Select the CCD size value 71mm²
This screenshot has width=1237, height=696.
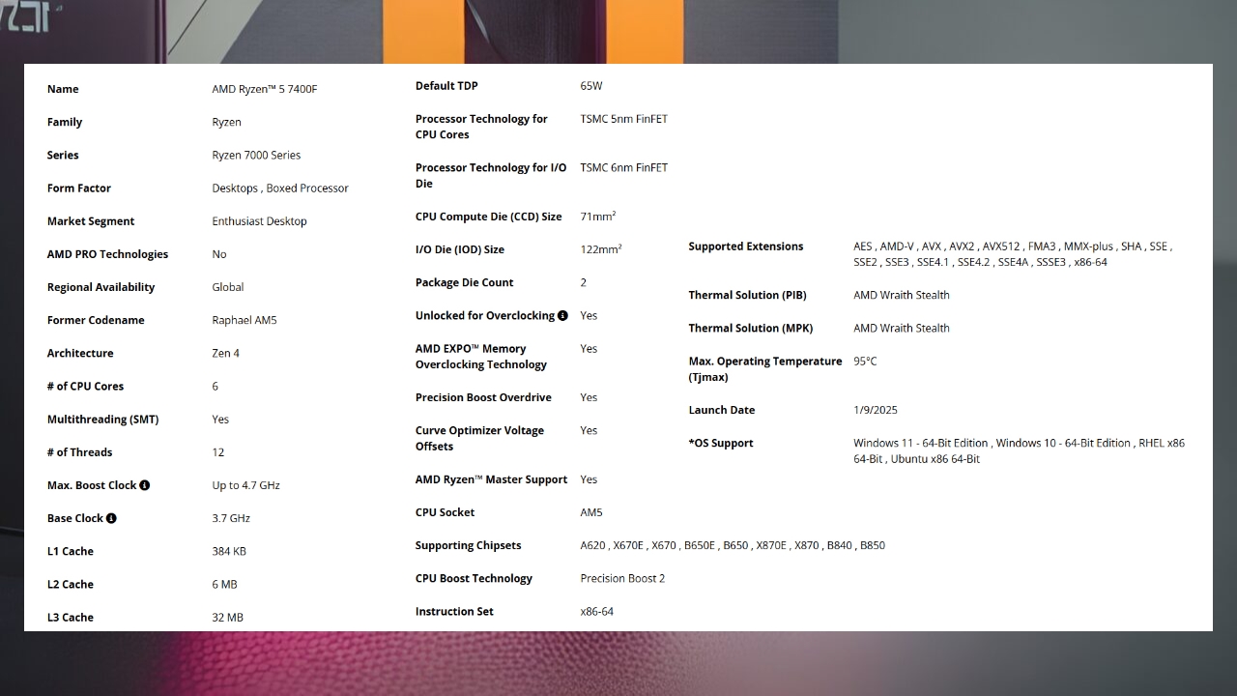598,217
